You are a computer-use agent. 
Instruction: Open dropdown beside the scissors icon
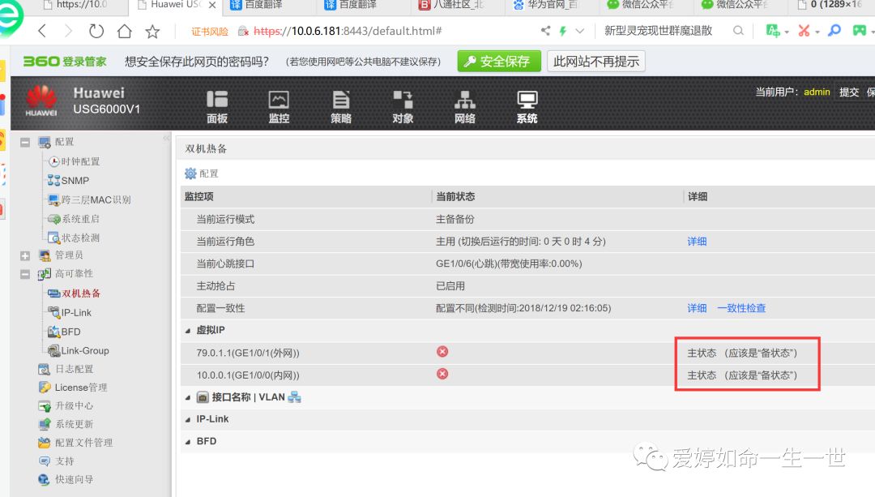[817, 32]
